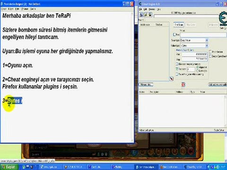
Task: Open the Düzen menu in Notepad
Action: click(x=11, y=9)
